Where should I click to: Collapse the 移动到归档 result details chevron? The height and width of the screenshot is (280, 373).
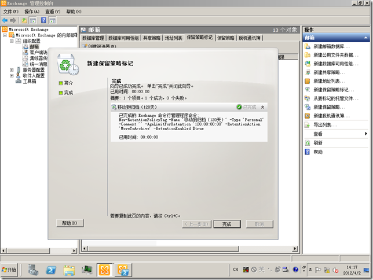(262, 107)
